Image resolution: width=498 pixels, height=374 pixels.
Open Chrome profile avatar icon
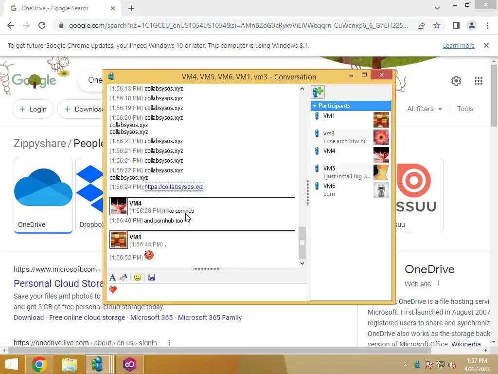click(x=472, y=25)
